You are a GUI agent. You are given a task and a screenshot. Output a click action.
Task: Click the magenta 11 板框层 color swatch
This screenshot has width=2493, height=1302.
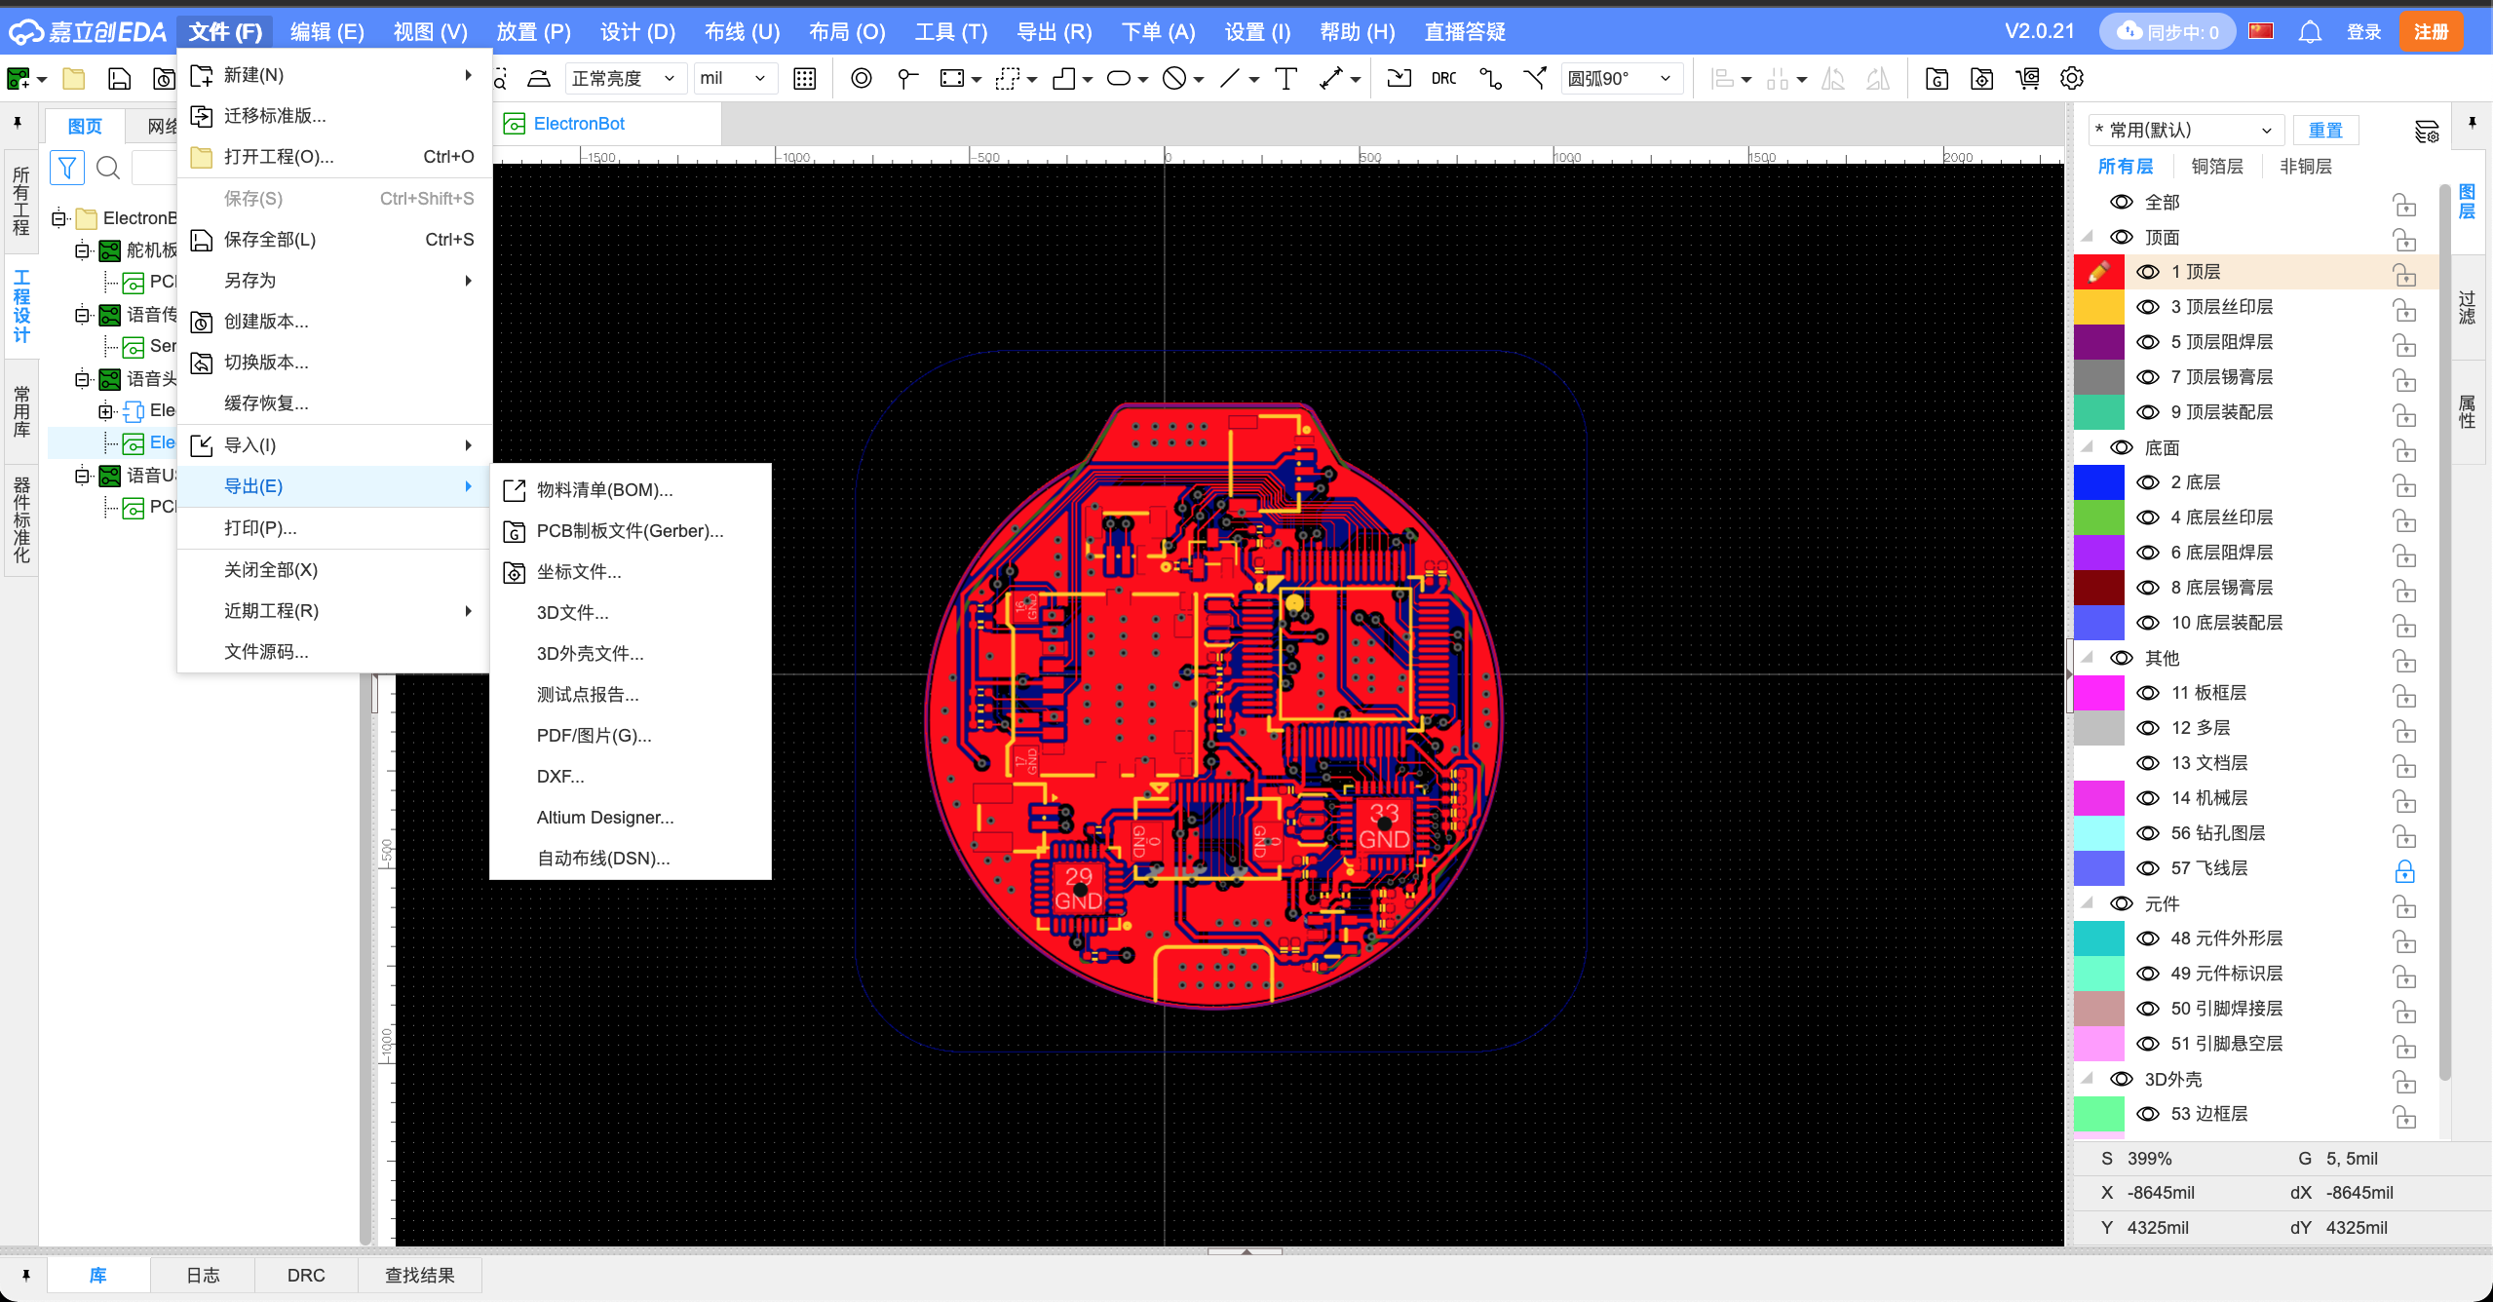point(2098,693)
